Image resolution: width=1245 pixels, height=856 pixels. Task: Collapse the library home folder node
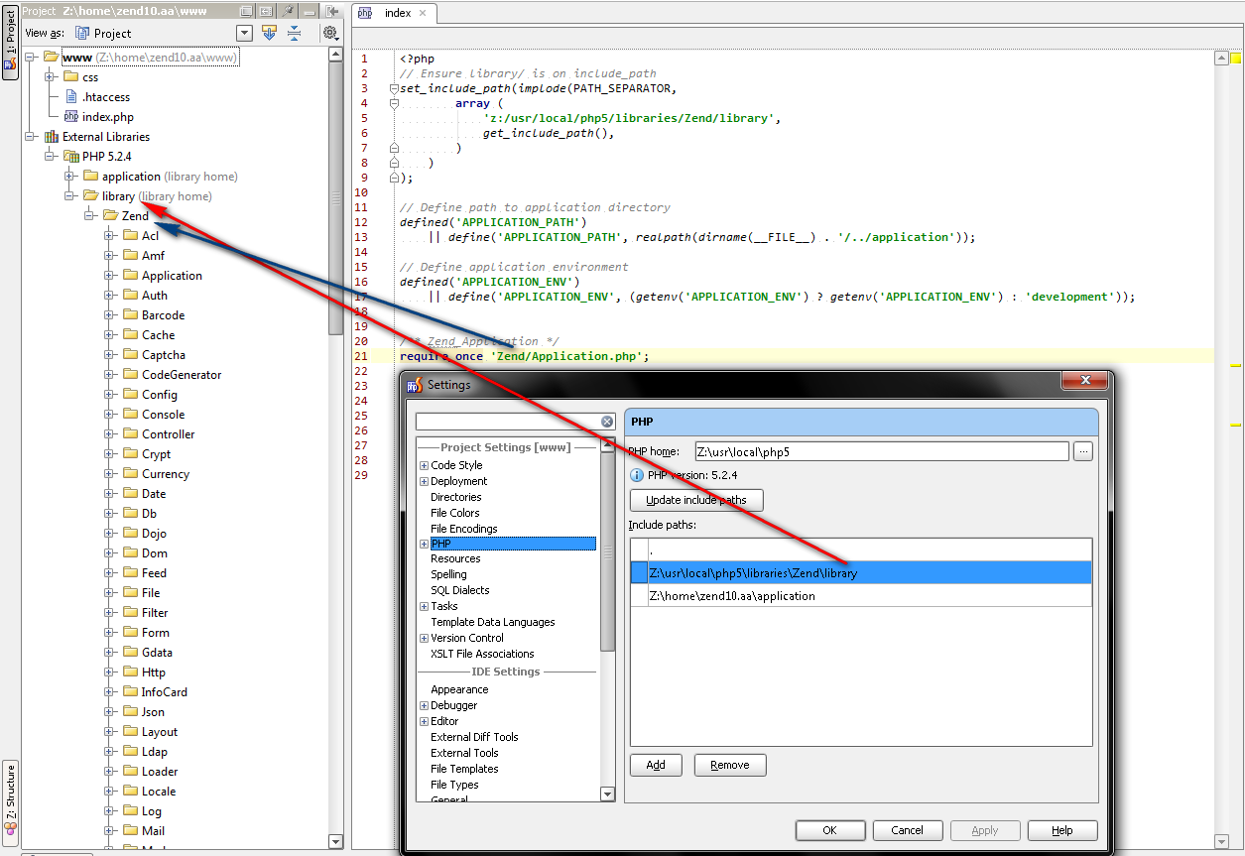coord(69,196)
